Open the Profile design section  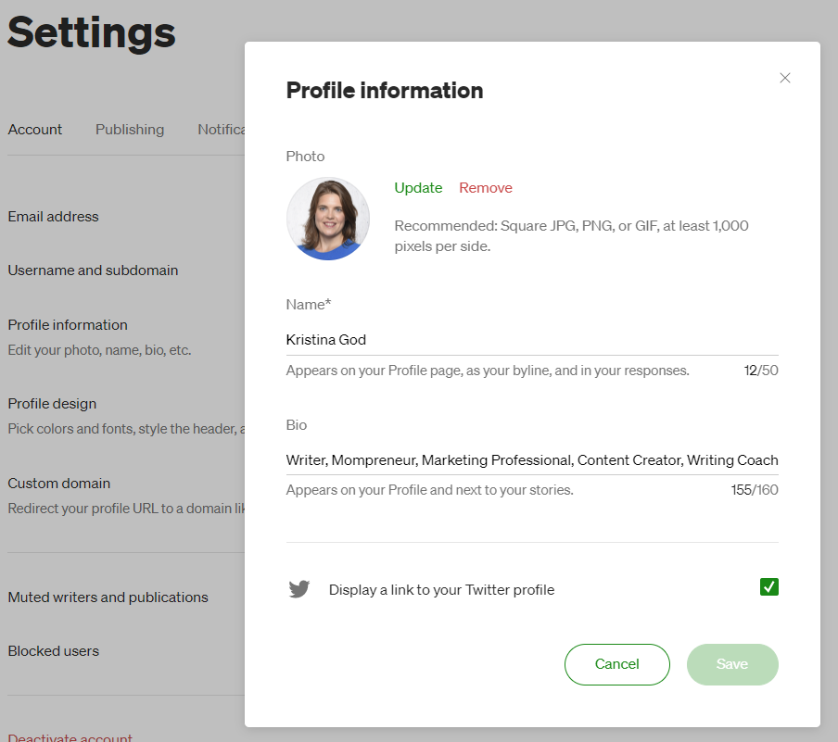coord(52,403)
